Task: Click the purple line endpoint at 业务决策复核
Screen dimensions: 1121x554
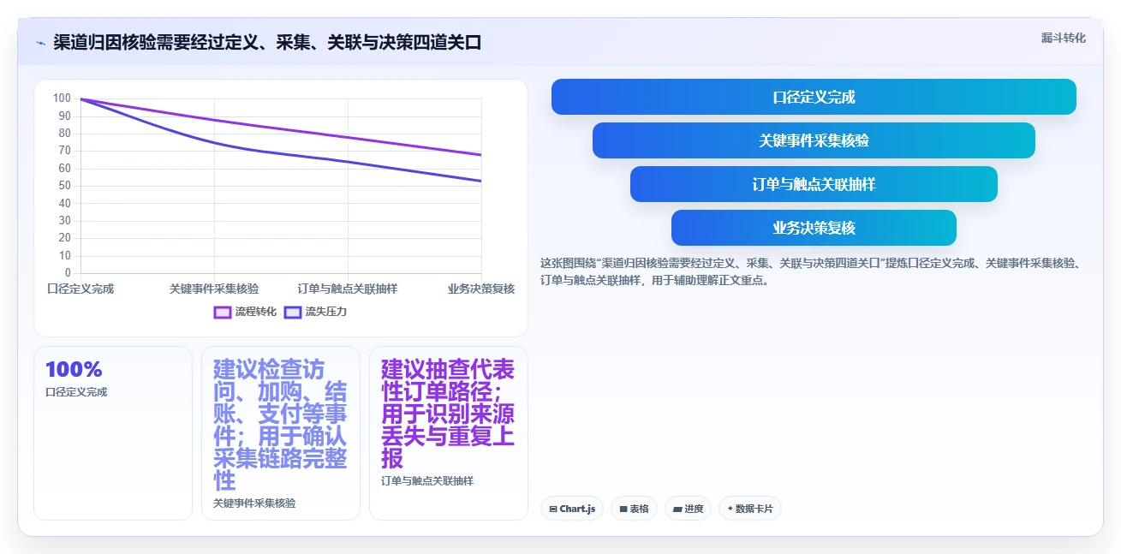Action: pyautogui.click(x=481, y=155)
